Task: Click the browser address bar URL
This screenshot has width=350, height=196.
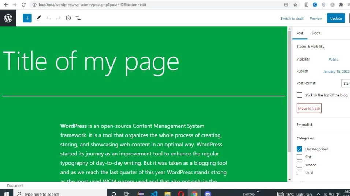Action: point(92,5)
